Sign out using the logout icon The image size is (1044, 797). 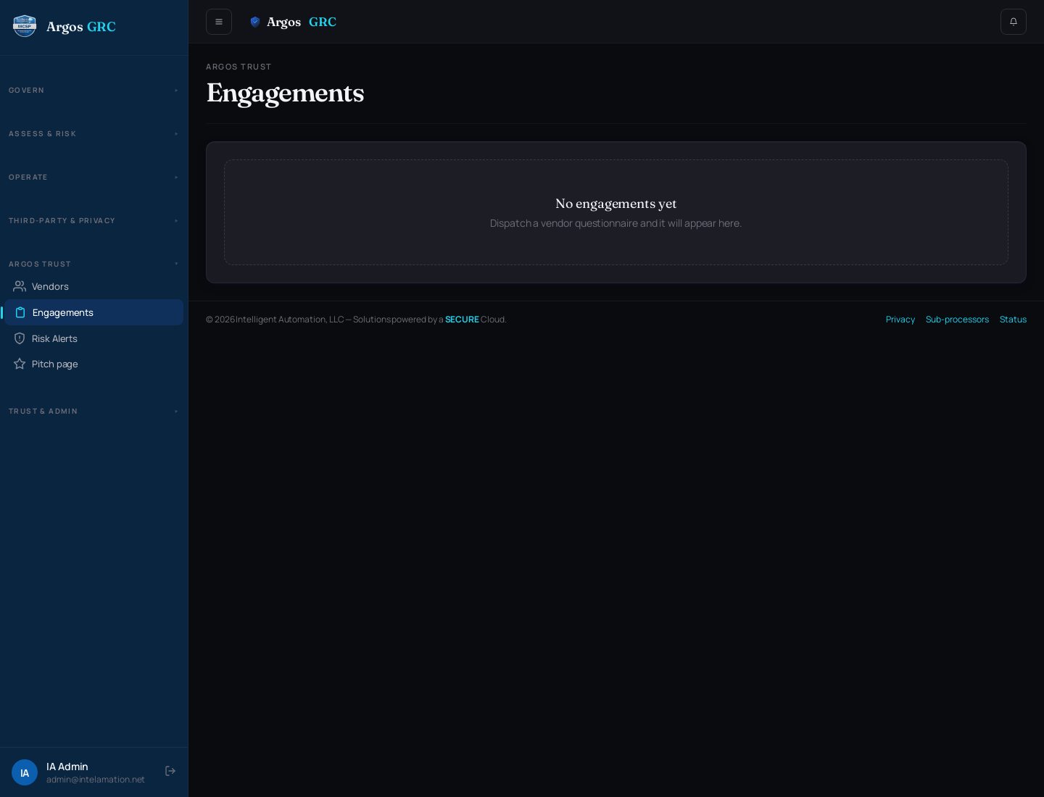(x=170, y=771)
